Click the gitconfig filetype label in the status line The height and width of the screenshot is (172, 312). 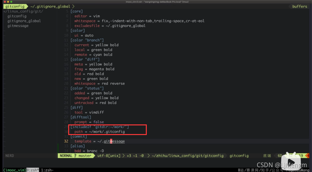pos(239,156)
